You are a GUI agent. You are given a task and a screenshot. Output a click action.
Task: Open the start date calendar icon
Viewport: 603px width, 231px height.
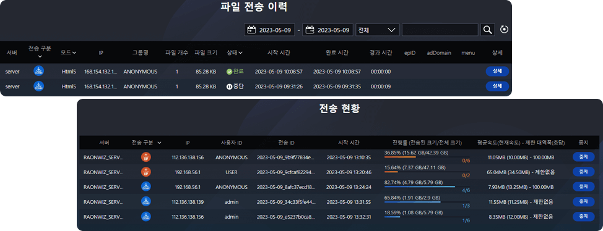pyautogui.click(x=251, y=30)
